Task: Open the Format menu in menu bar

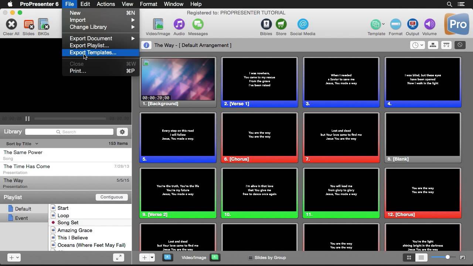Action: tap(149, 4)
